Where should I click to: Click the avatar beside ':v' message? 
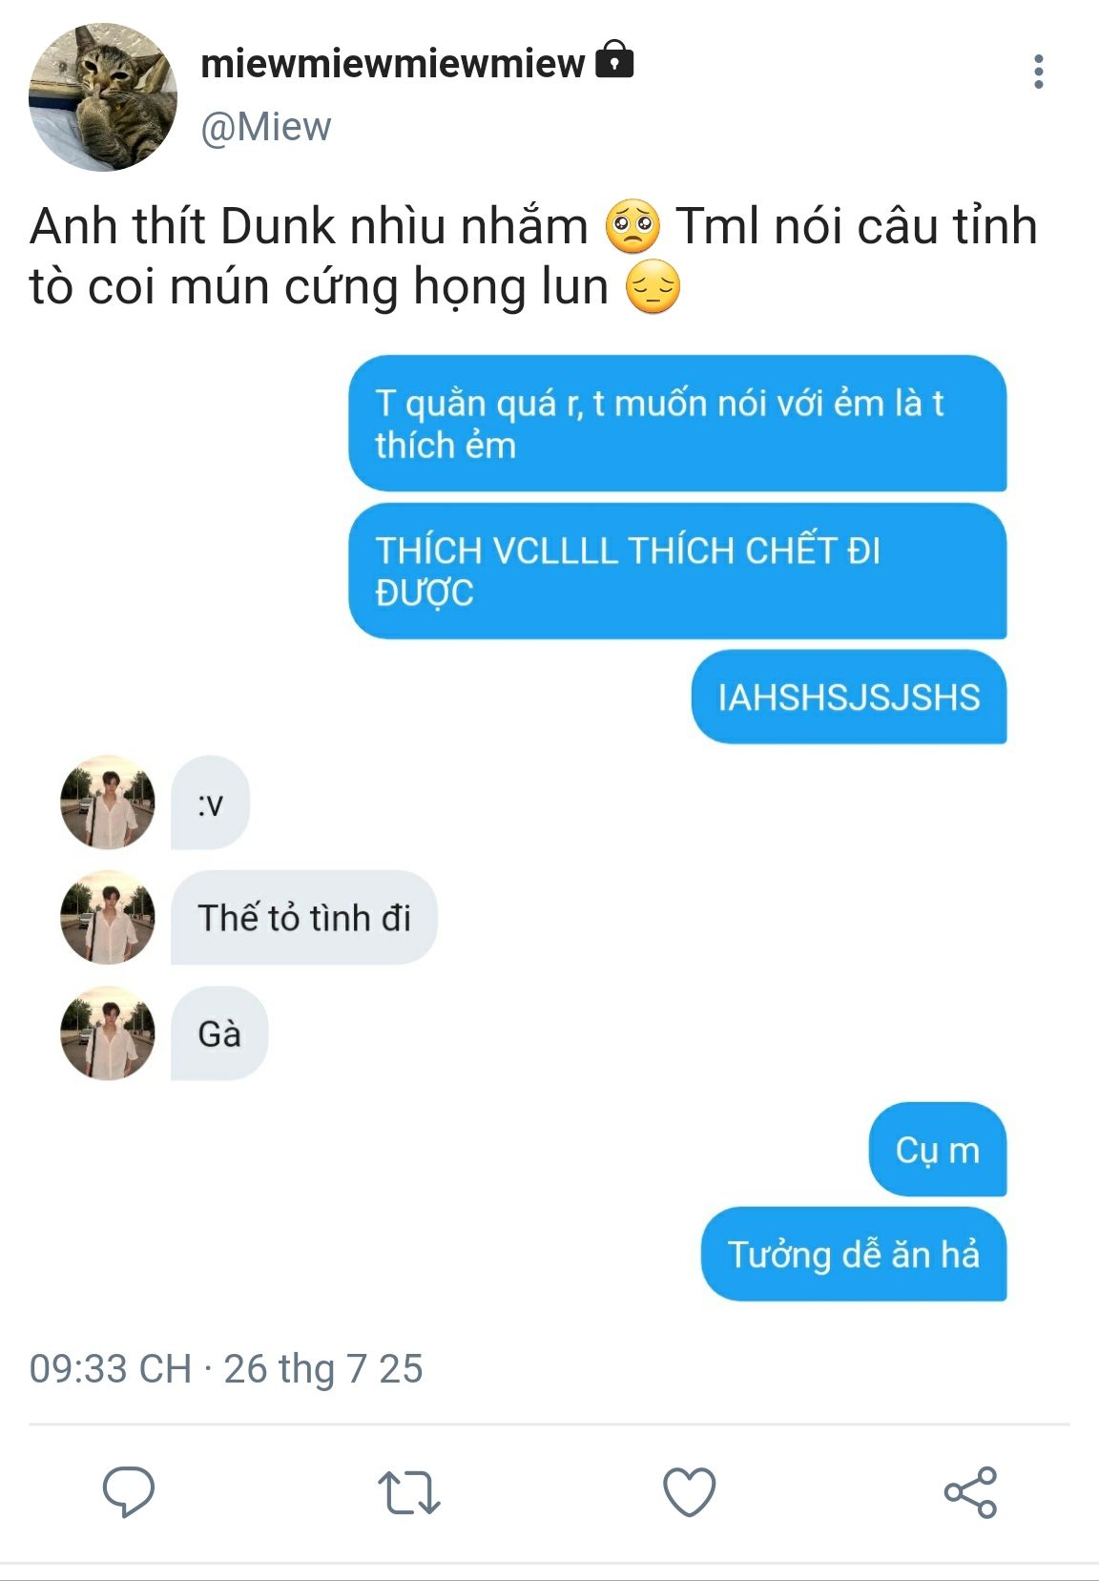[x=108, y=802]
